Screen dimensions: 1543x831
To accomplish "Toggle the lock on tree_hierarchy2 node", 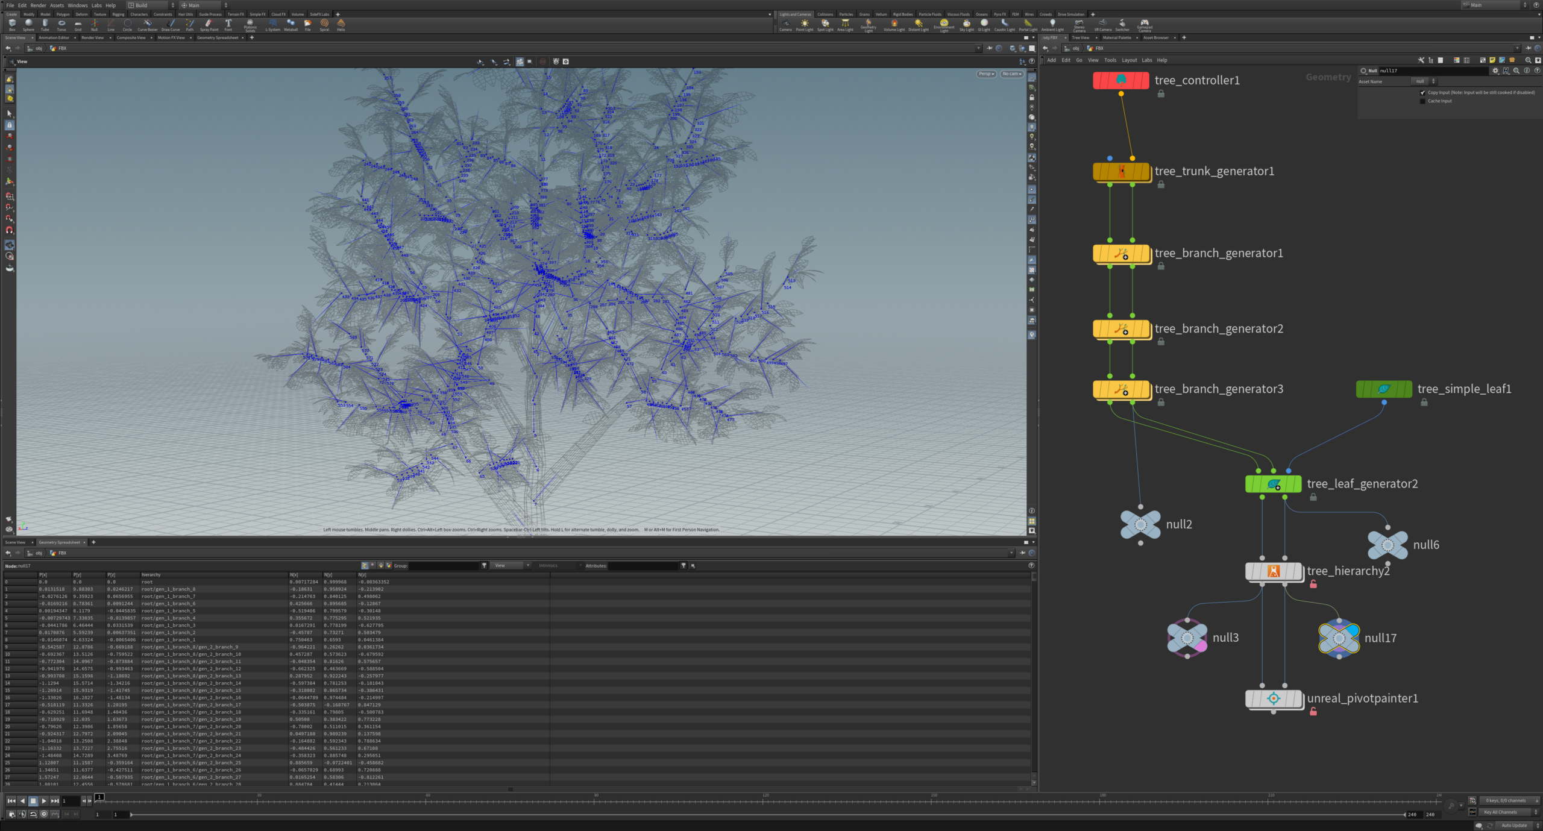I will coord(1313,584).
